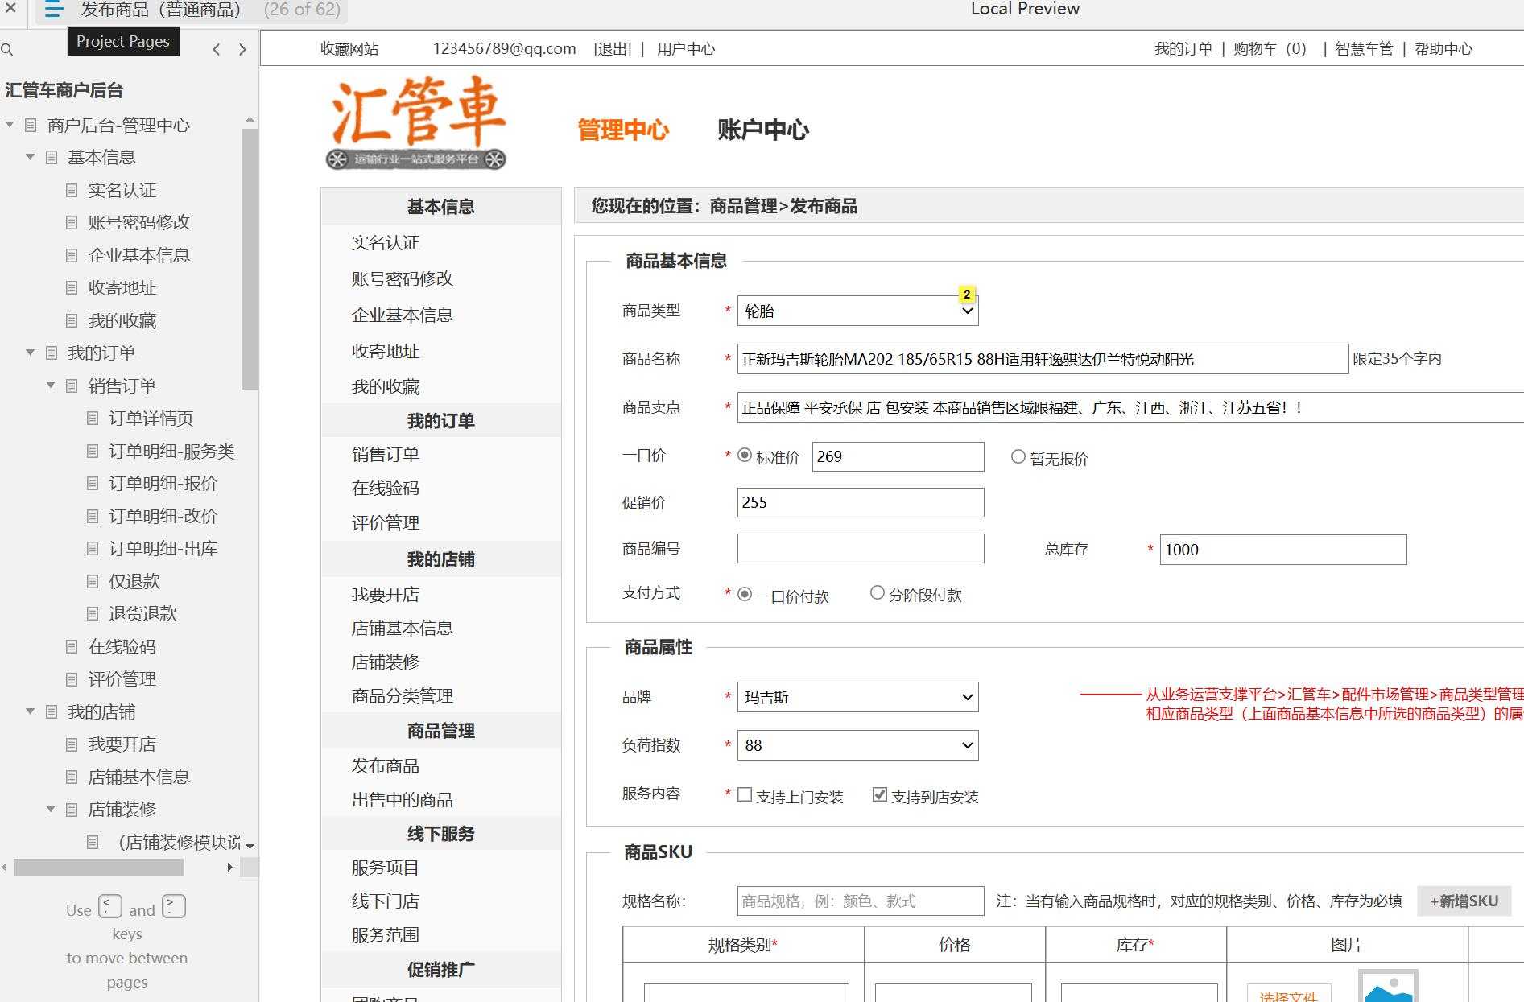Viewport: 1524px width, 1002px height.
Task: Click the 选择文件 upload button
Action: 1289,993
